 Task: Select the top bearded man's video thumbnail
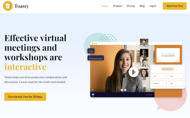pyautogui.click(x=144, y=43)
